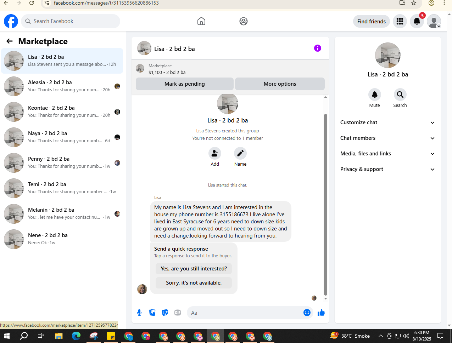Focus the Search Facebook field

pyautogui.click(x=71, y=21)
